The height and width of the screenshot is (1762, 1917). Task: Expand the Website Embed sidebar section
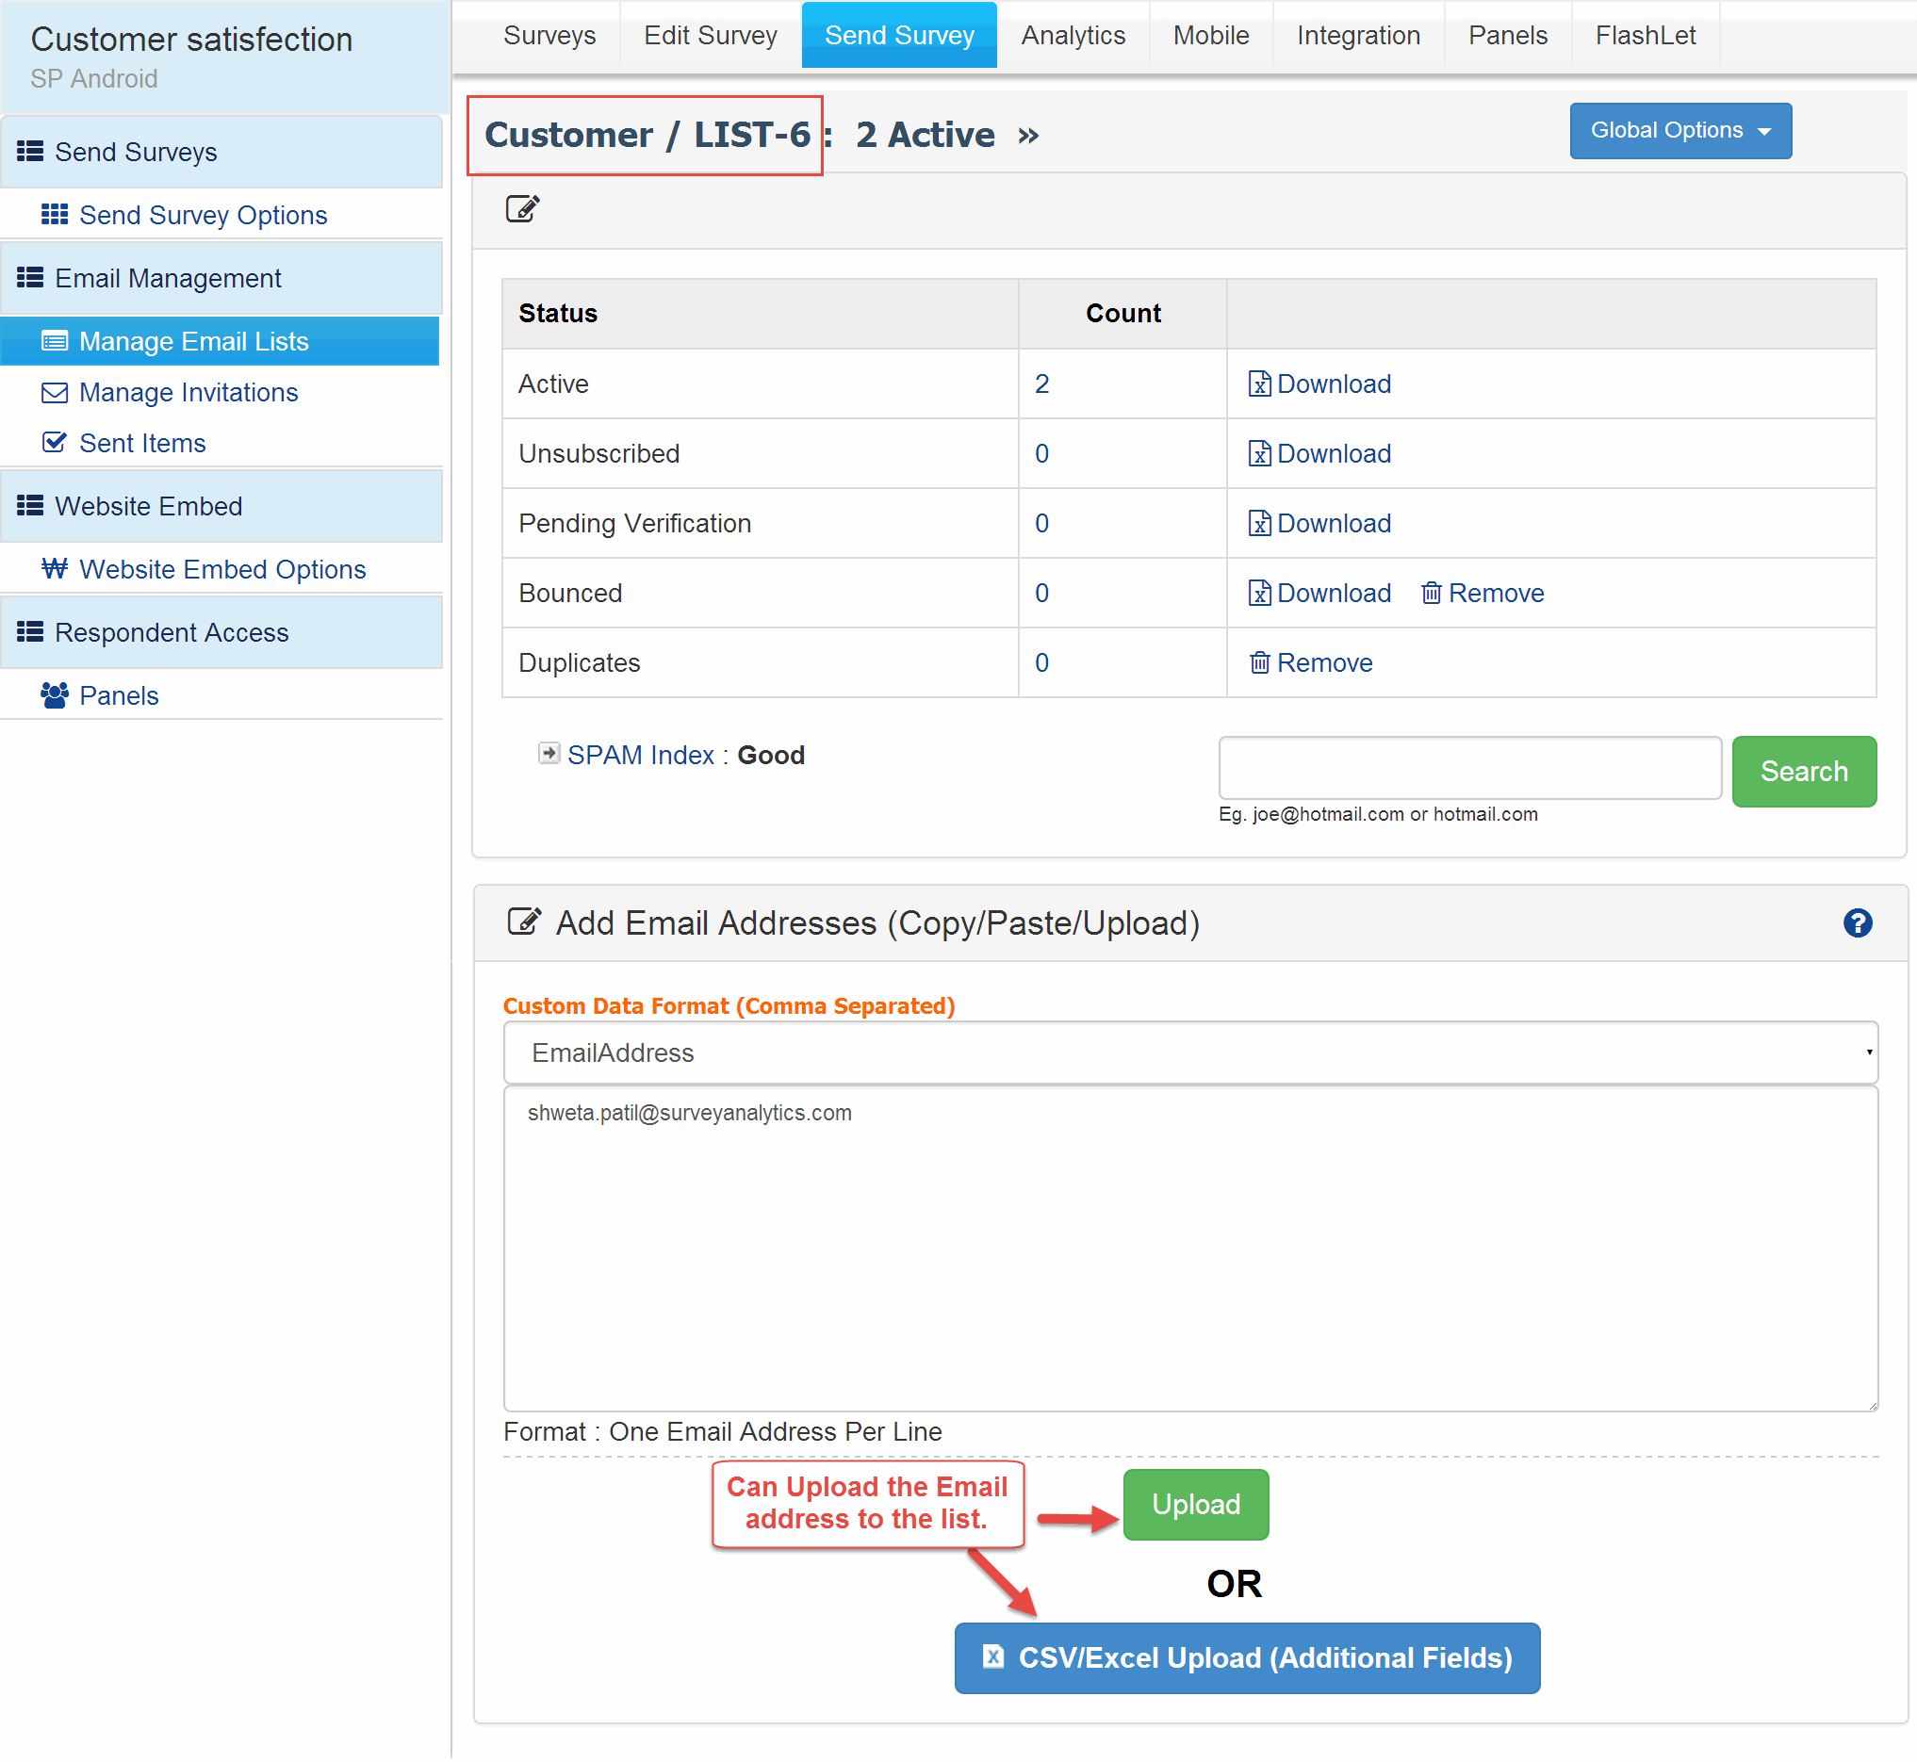coord(221,505)
